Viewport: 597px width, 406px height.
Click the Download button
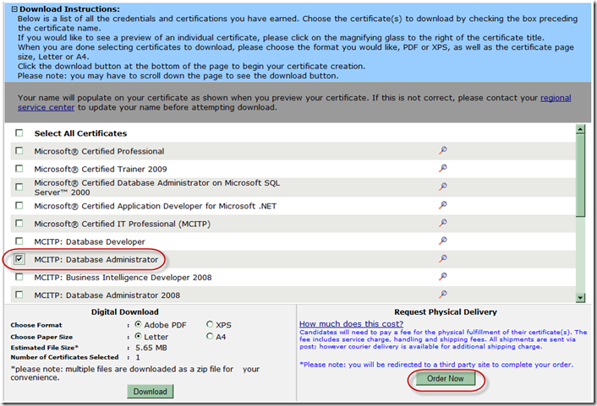click(x=150, y=392)
